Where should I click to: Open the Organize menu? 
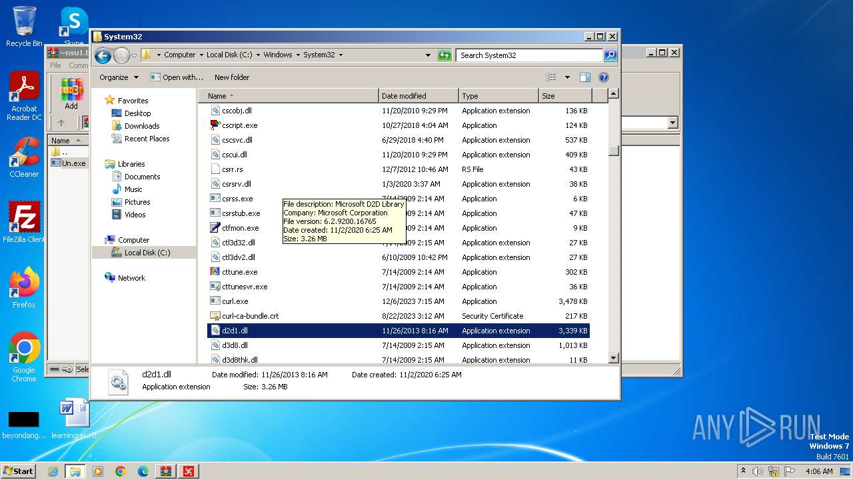coord(119,77)
